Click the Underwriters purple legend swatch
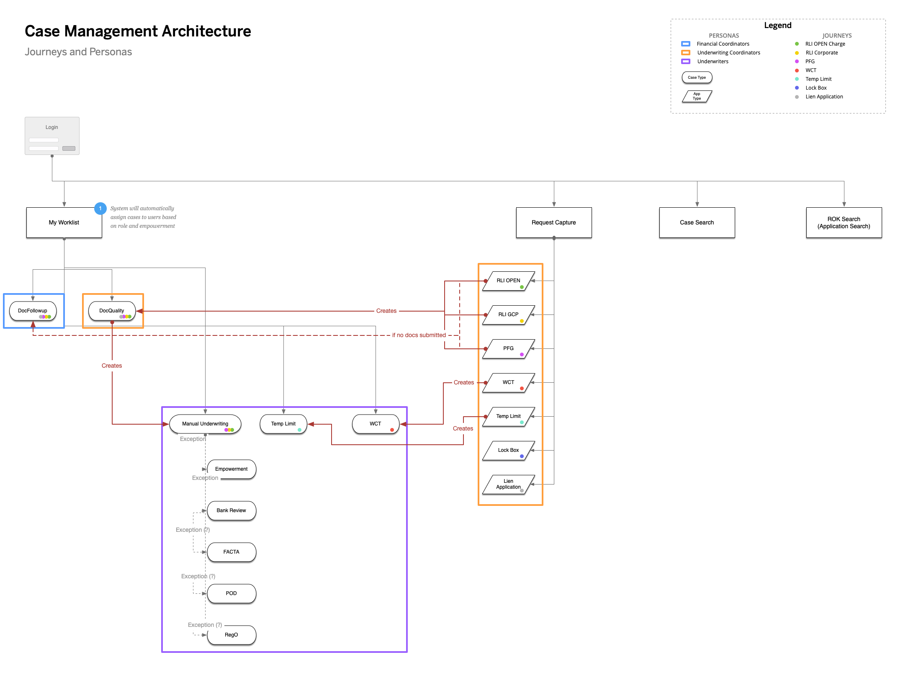Screen dimensions: 916x683 click(686, 62)
